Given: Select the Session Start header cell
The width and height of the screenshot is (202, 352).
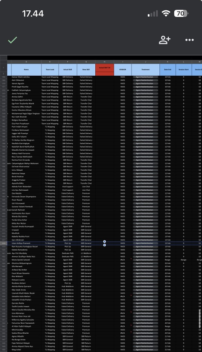Looking at the screenshot, I should (184, 69).
